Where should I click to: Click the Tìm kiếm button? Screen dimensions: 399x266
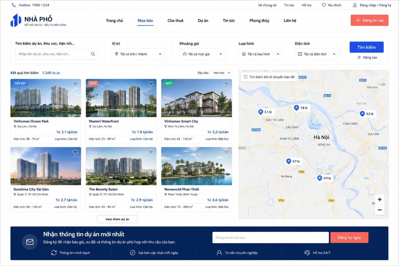(x=367, y=47)
